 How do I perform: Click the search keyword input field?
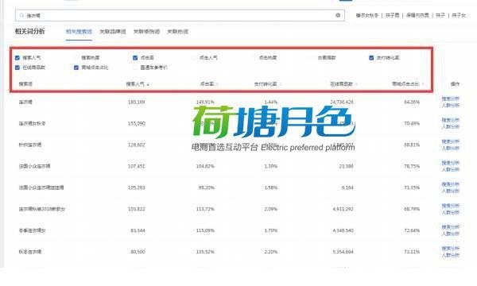coord(180,15)
